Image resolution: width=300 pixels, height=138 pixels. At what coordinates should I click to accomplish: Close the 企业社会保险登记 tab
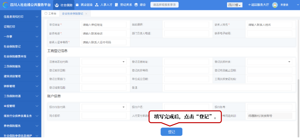(x=86, y=14)
